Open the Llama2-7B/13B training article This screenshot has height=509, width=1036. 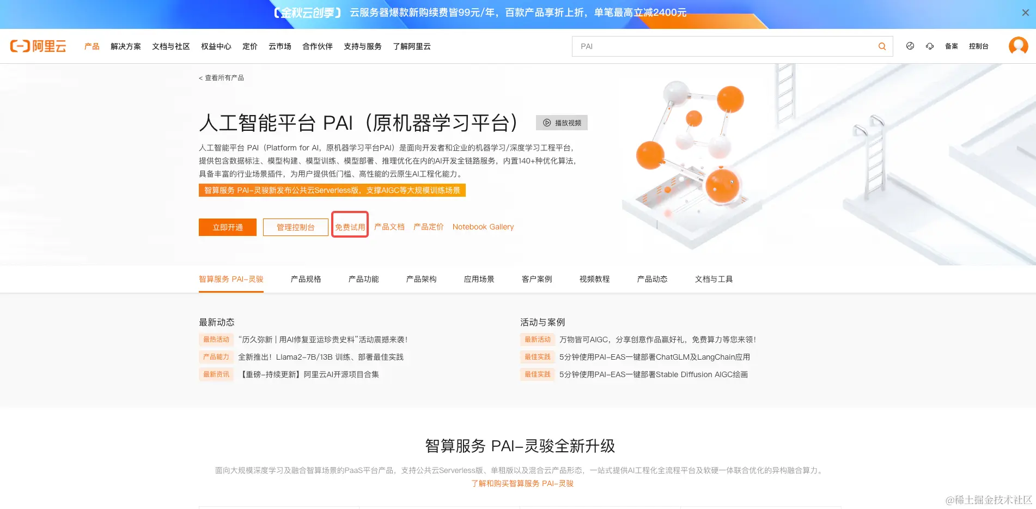tap(321, 357)
